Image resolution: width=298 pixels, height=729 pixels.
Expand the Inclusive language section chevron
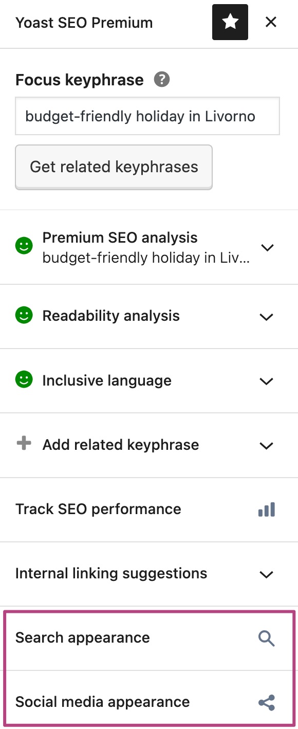click(267, 381)
